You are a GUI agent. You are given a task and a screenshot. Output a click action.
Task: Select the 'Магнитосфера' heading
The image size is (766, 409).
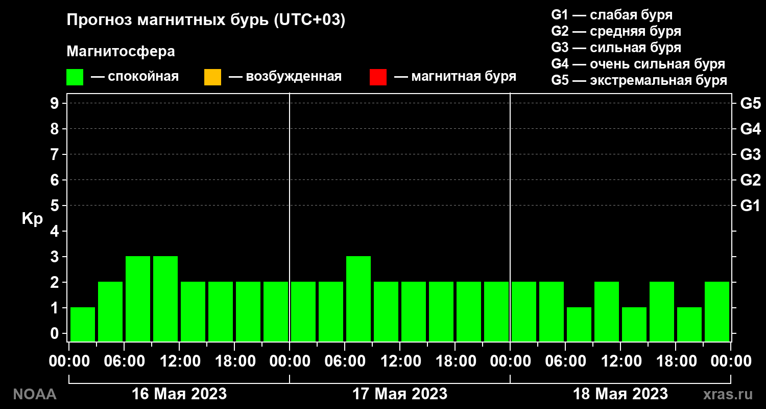[x=121, y=52]
